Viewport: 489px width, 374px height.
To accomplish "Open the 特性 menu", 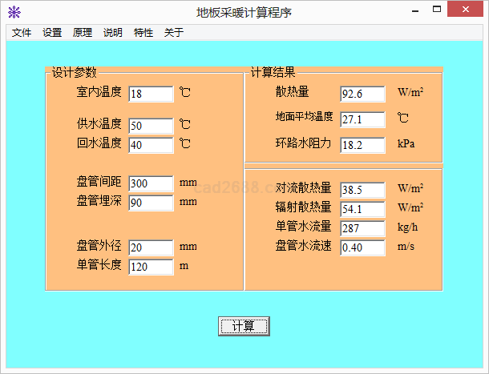I will pyautogui.click(x=143, y=33).
